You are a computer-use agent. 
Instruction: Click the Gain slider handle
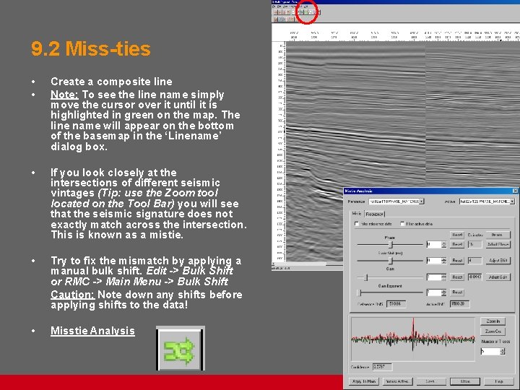[x=366, y=277]
